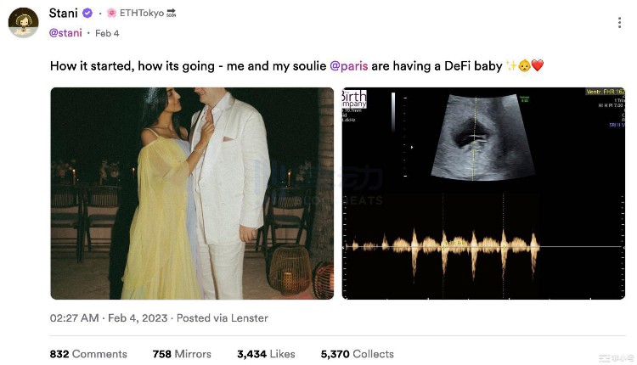The image size is (637, 365).
Task: Click the ETHTokyo status text
Action: point(140,14)
